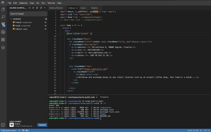
Task: Focus the commit message input field
Action: tap(28, 14)
